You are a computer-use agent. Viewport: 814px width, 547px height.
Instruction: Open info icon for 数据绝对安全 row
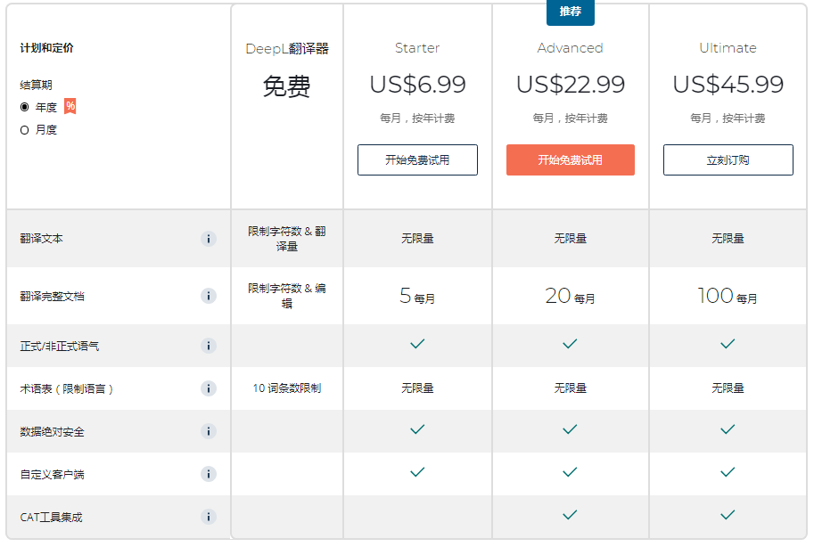[x=208, y=431]
